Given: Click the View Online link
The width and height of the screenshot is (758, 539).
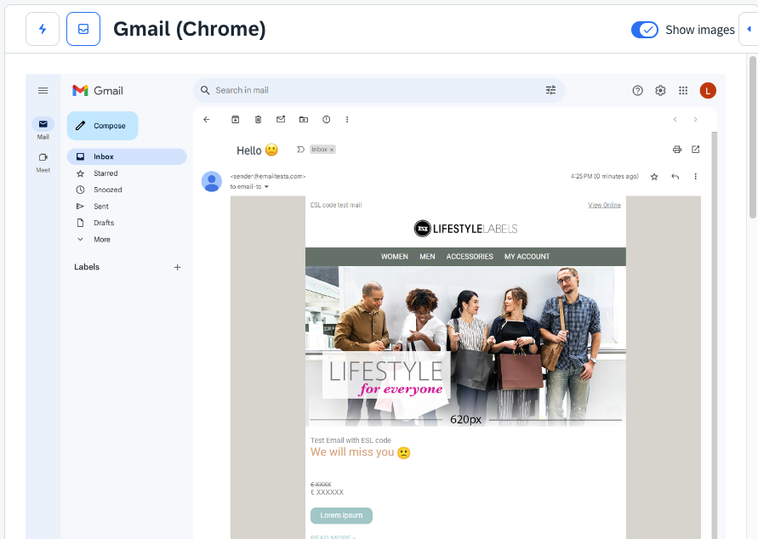Looking at the screenshot, I should tap(604, 205).
